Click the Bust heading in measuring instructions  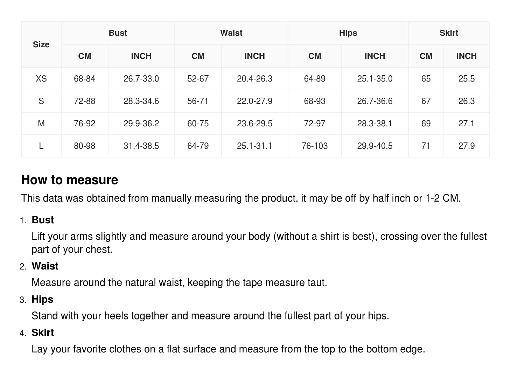[x=43, y=220]
